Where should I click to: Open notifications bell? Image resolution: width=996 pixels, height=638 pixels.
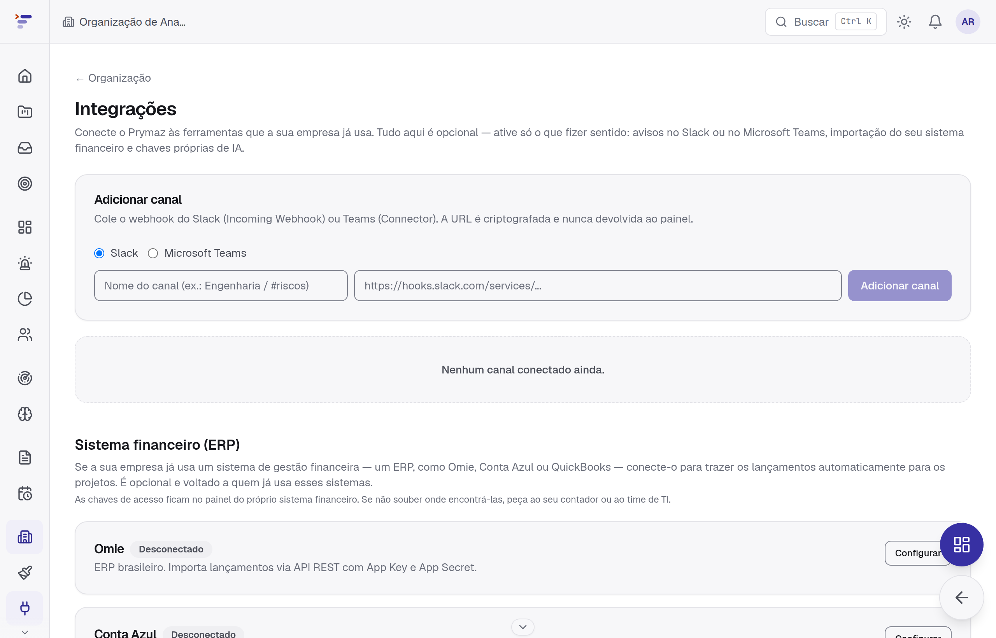click(x=935, y=21)
